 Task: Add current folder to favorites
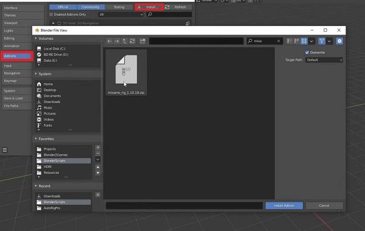coord(98,147)
